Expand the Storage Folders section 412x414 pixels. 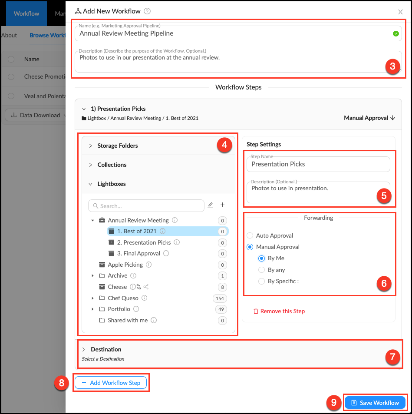tap(91, 146)
